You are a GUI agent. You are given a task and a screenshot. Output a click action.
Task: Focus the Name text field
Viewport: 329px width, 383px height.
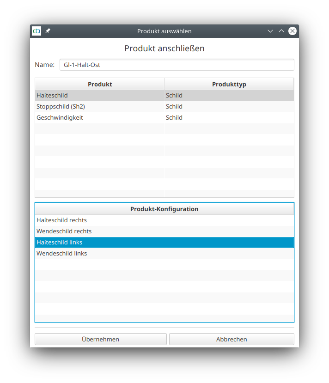pyautogui.click(x=177, y=65)
